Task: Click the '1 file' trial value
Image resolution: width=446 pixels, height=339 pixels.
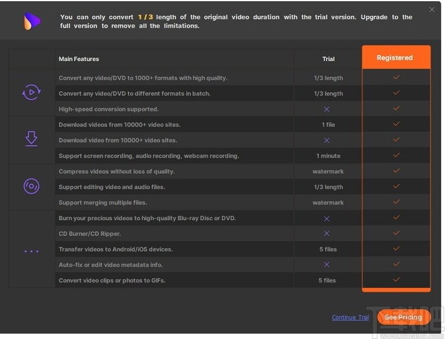Action: (x=328, y=125)
